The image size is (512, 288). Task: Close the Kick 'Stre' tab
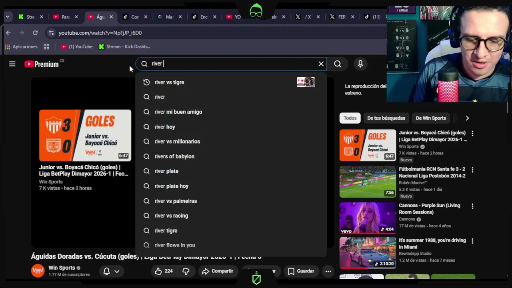tap(41, 17)
